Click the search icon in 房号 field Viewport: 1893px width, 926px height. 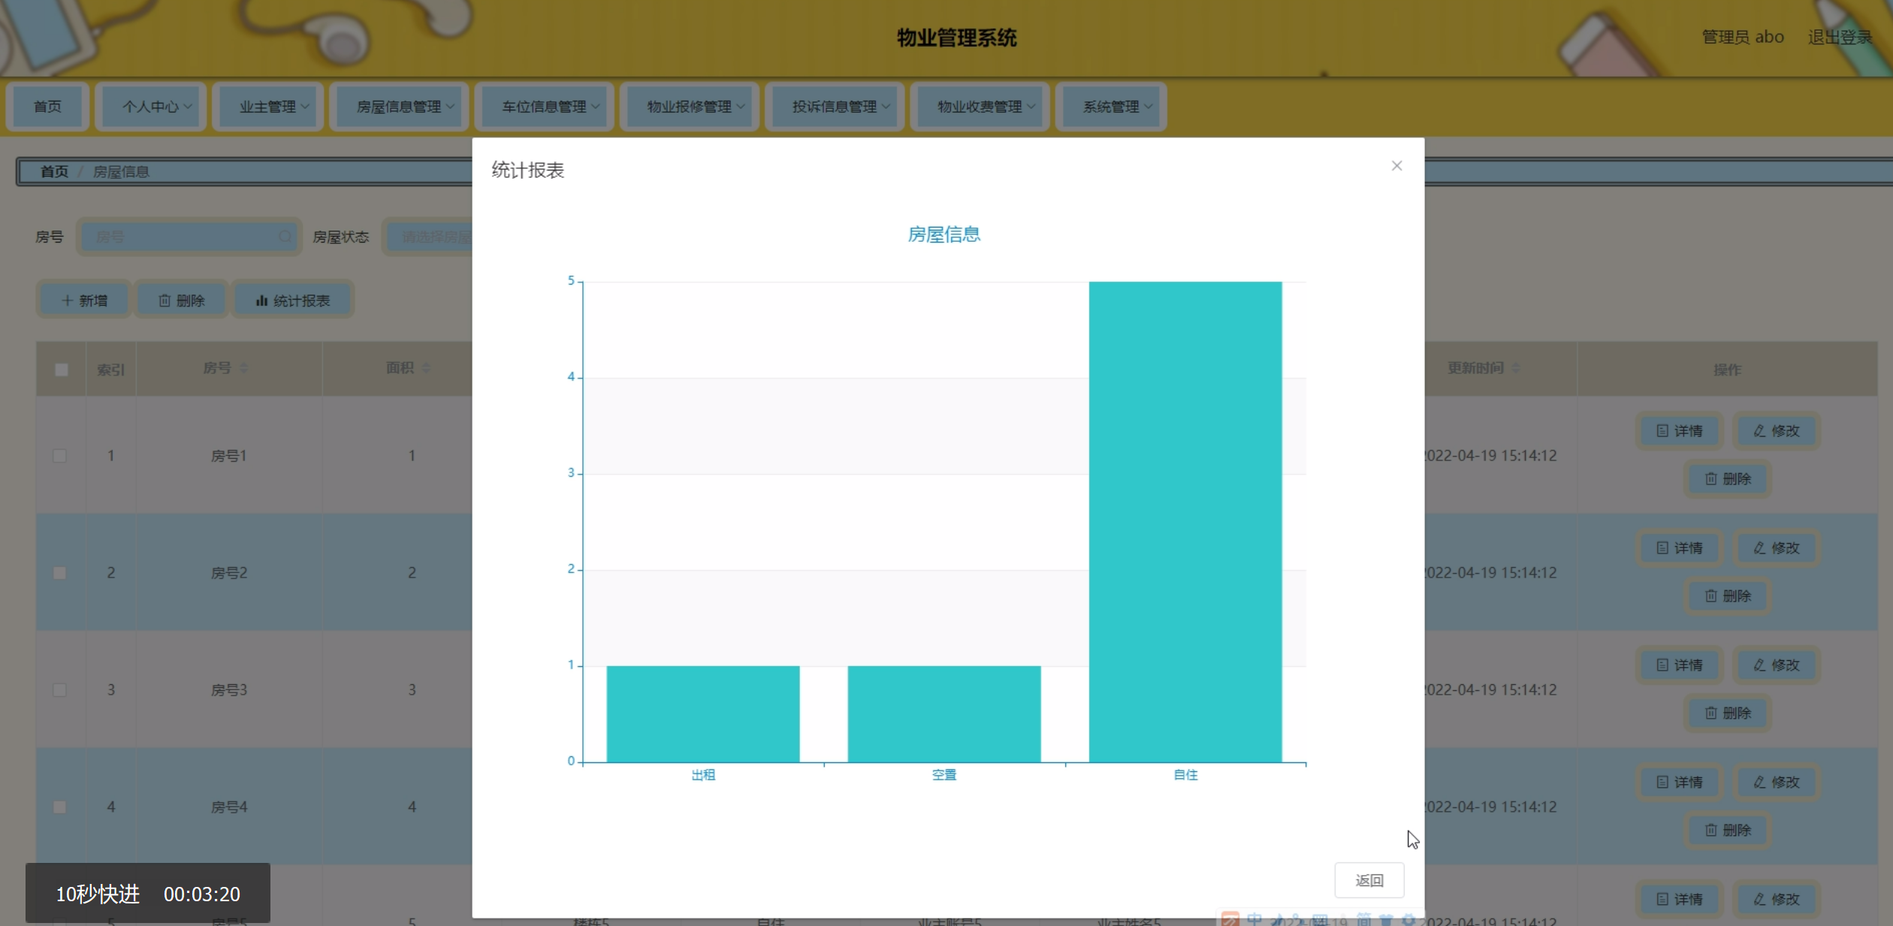[x=285, y=237]
